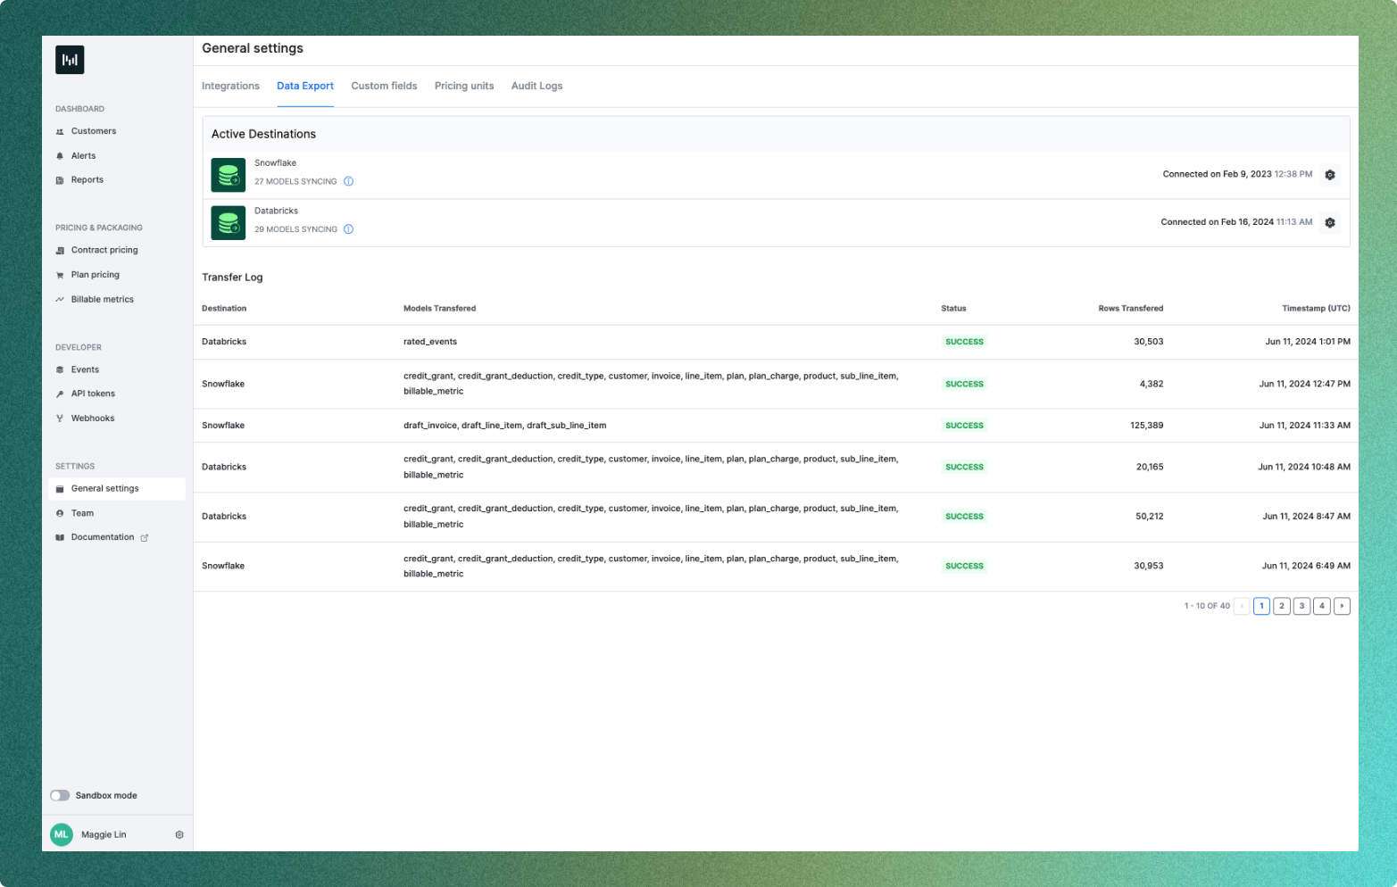Open the Pricing units tab

pyautogui.click(x=464, y=86)
